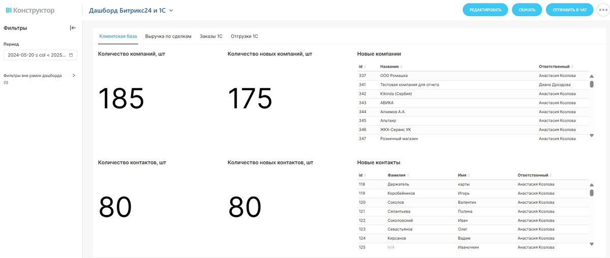
Task: Open the calendar in Период field
Action: click(71, 55)
